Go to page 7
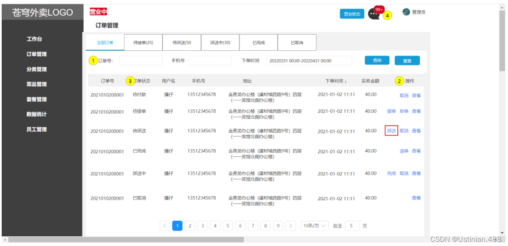 coord(253,226)
